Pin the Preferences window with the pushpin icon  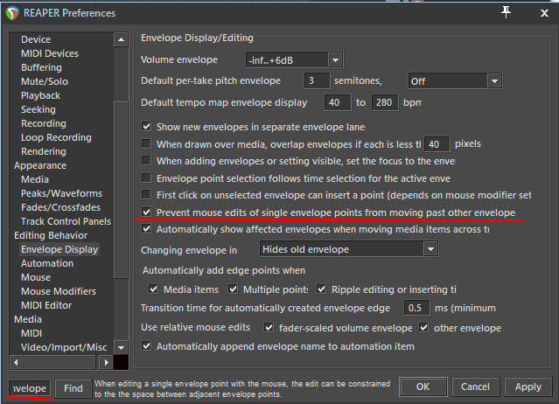pyautogui.click(x=506, y=13)
